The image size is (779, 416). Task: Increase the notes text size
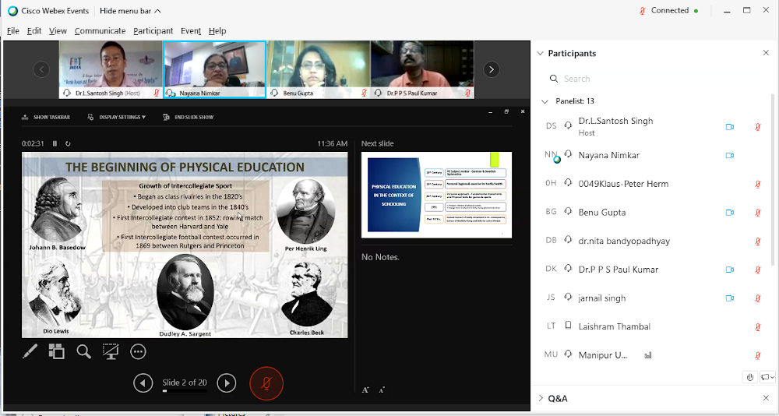click(365, 390)
